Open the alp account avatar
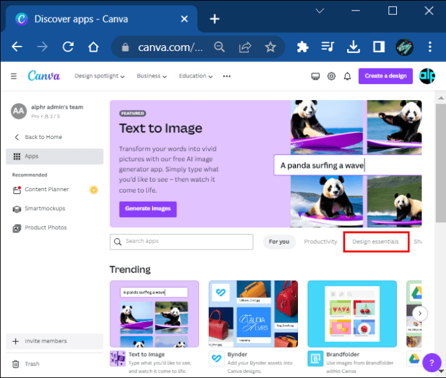The image size is (446, 378). point(427,76)
